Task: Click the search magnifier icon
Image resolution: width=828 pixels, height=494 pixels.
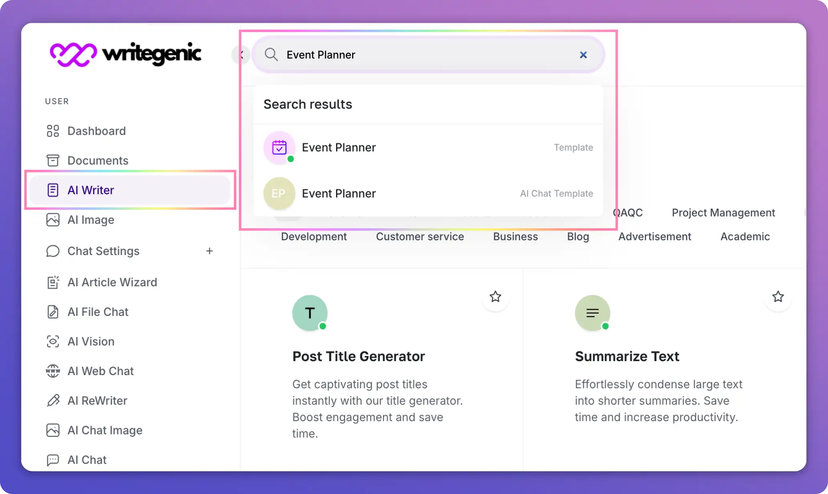Action: pos(271,54)
